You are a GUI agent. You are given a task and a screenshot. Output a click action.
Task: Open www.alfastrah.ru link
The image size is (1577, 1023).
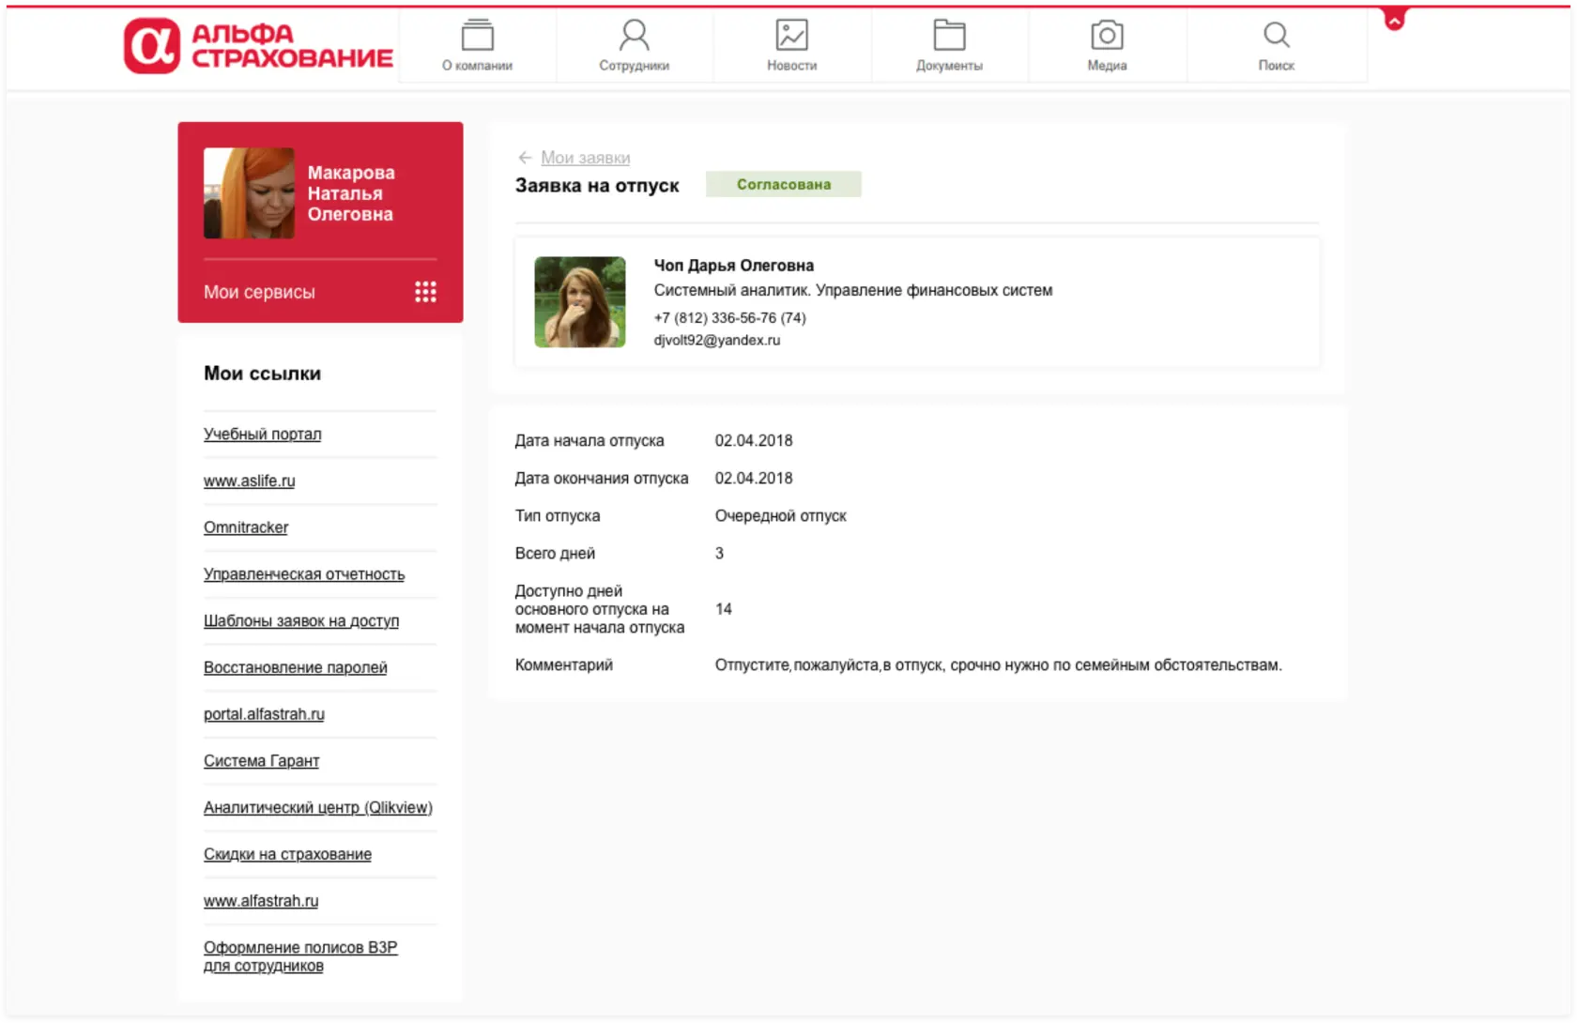pyautogui.click(x=261, y=901)
